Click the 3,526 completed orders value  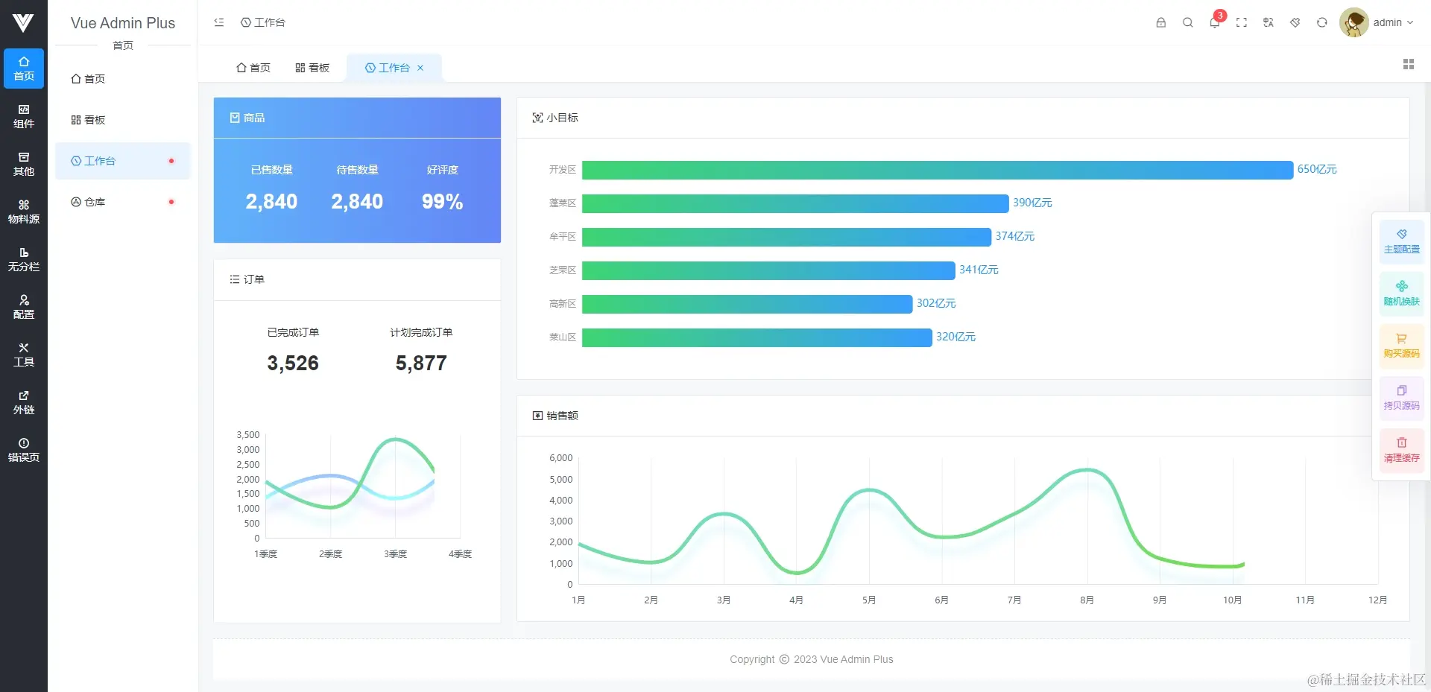coord(293,364)
